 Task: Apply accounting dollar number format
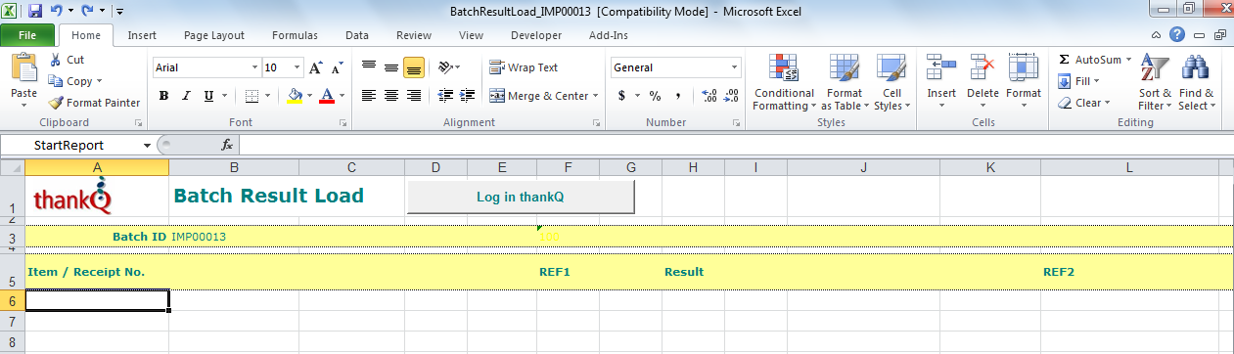click(622, 96)
